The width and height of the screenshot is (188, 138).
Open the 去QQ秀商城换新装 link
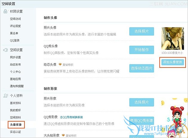71,117
